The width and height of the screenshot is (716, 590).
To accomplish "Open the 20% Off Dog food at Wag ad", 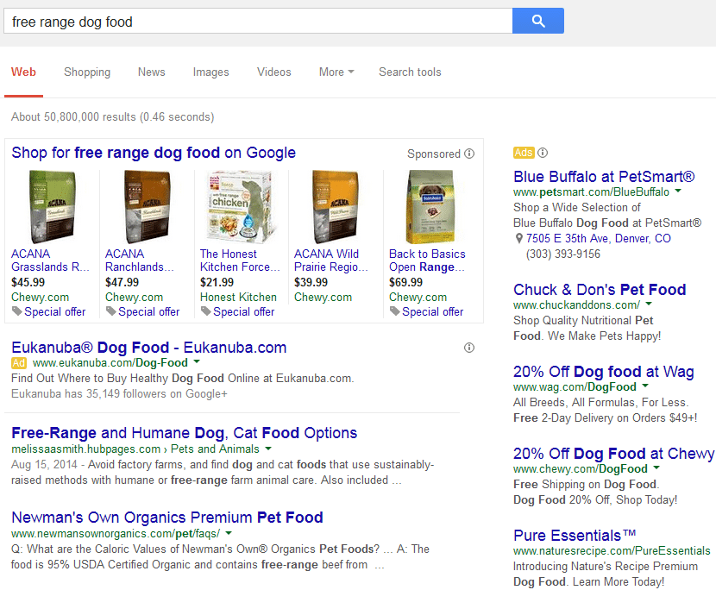I will [603, 372].
